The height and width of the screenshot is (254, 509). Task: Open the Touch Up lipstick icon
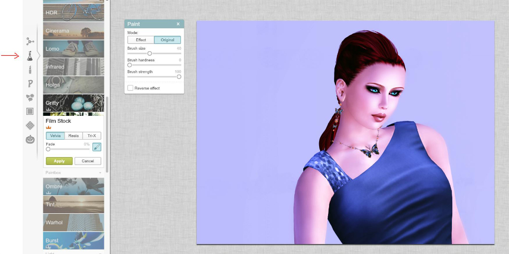coord(30,70)
